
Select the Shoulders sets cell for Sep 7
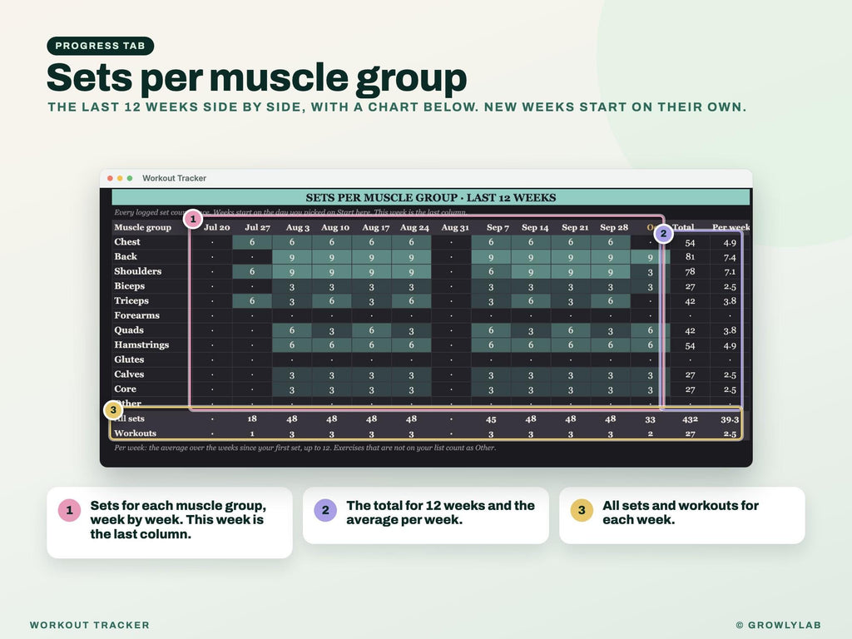point(491,271)
